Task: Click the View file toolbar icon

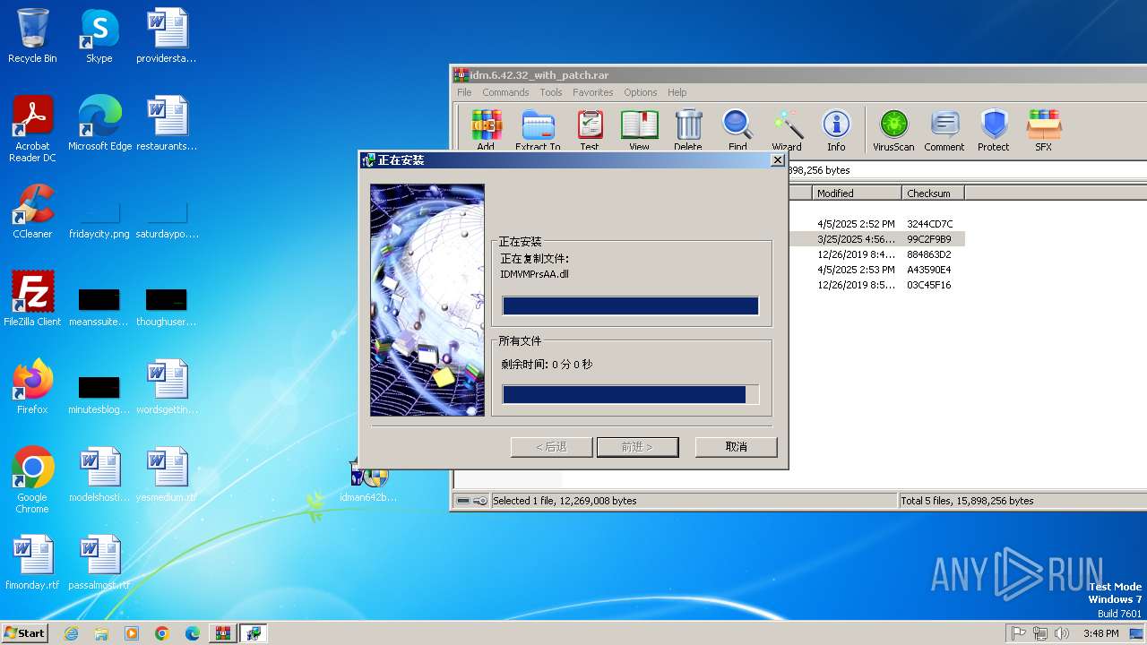Action: [x=640, y=130]
